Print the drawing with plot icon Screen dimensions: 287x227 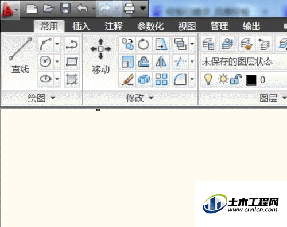tap(129, 9)
